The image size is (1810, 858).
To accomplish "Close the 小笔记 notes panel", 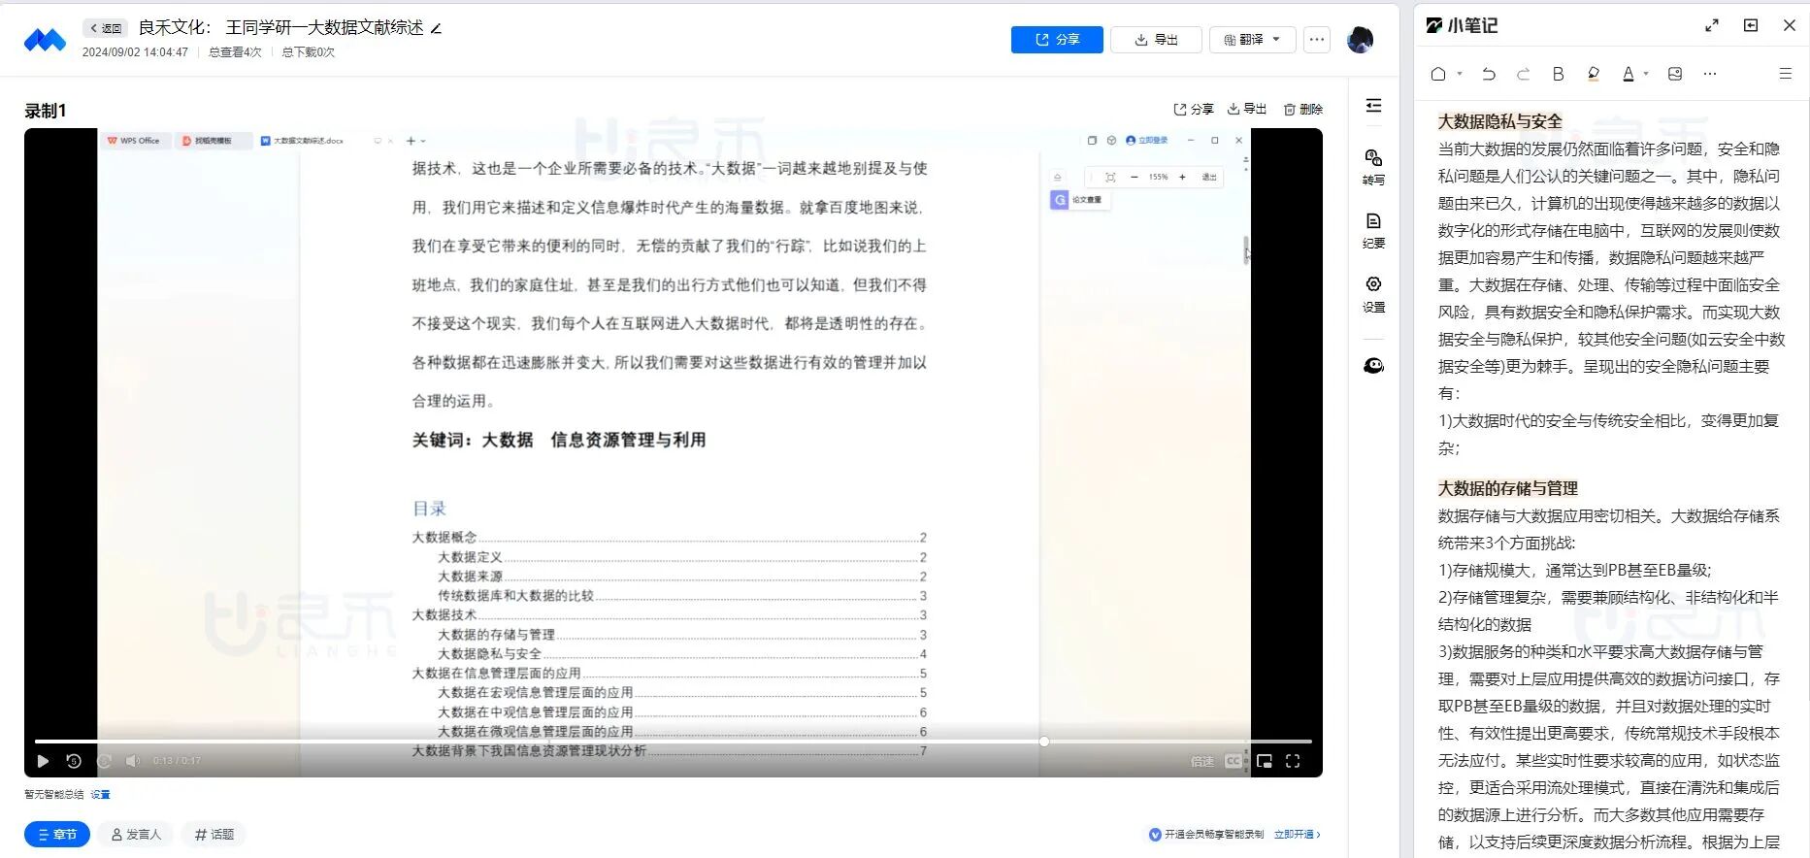I will click(1790, 25).
